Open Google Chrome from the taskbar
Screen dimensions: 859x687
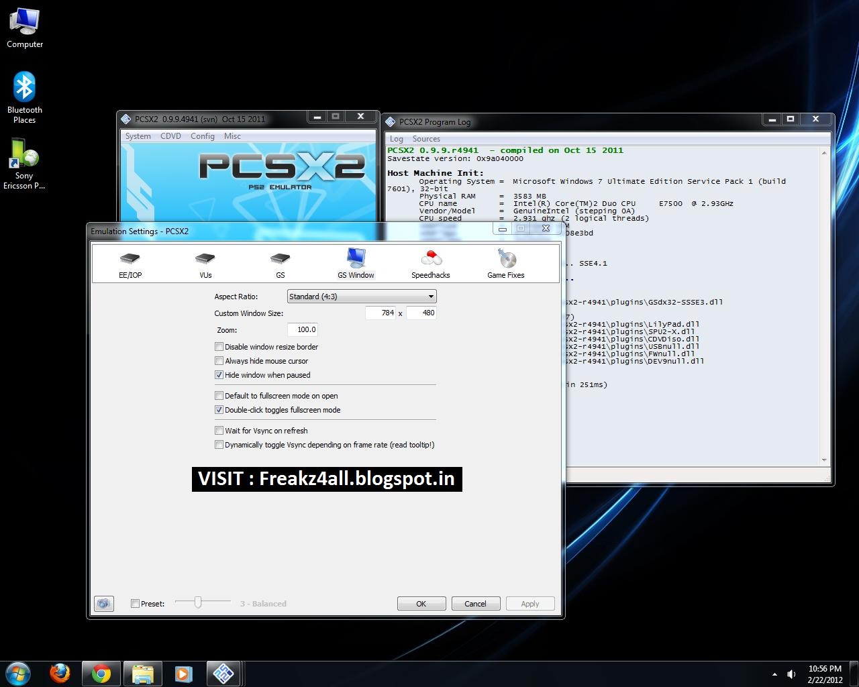[101, 674]
